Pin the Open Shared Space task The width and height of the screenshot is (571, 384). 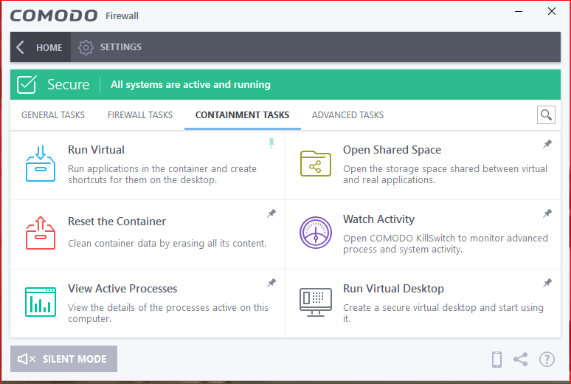coord(547,144)
